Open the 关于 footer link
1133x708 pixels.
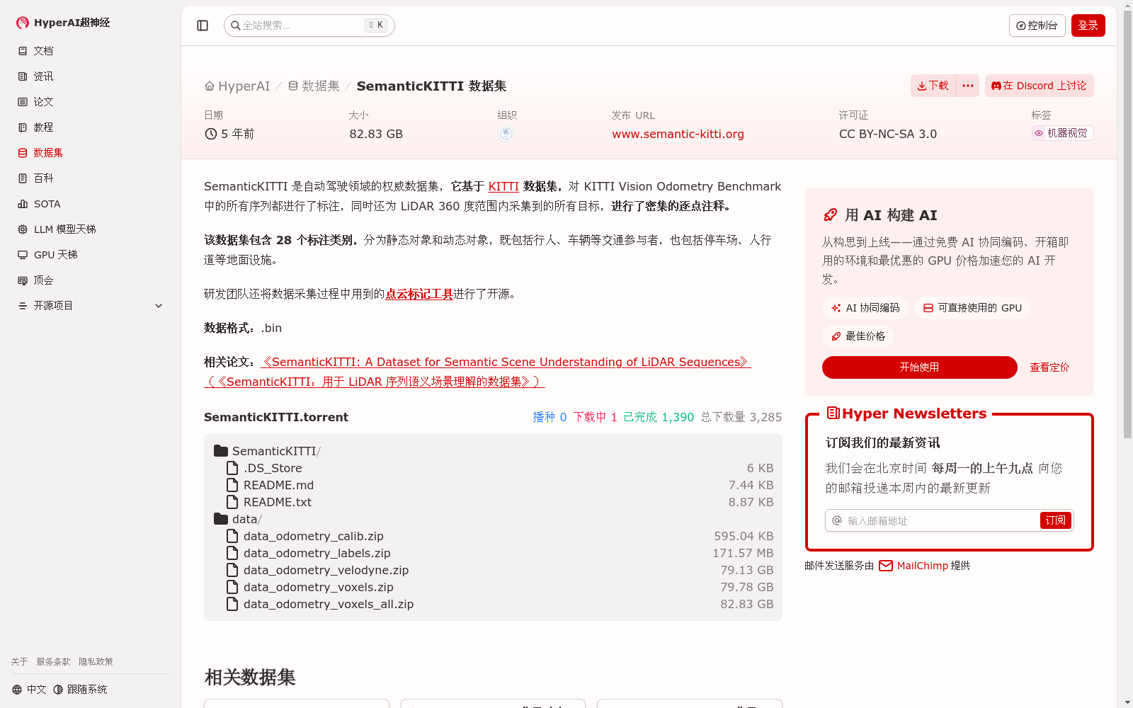click(x=19, y=662)
